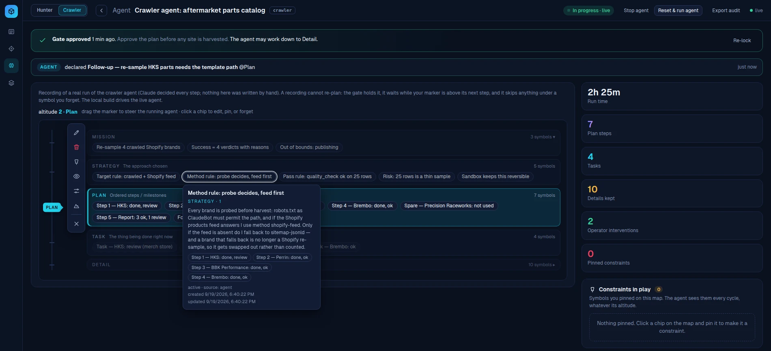This screenshot has width=771, height=351.
Task: Switch to the Crawler tab
Action: pos(72,10)
